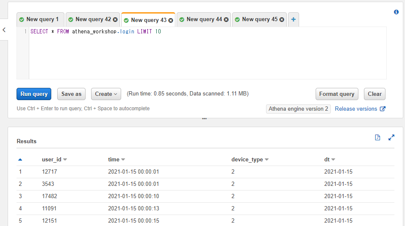Image resolution: width=405 pixels, height=226 pixels.
Task: Close the New query 43 tab
Action: (171, 20)
